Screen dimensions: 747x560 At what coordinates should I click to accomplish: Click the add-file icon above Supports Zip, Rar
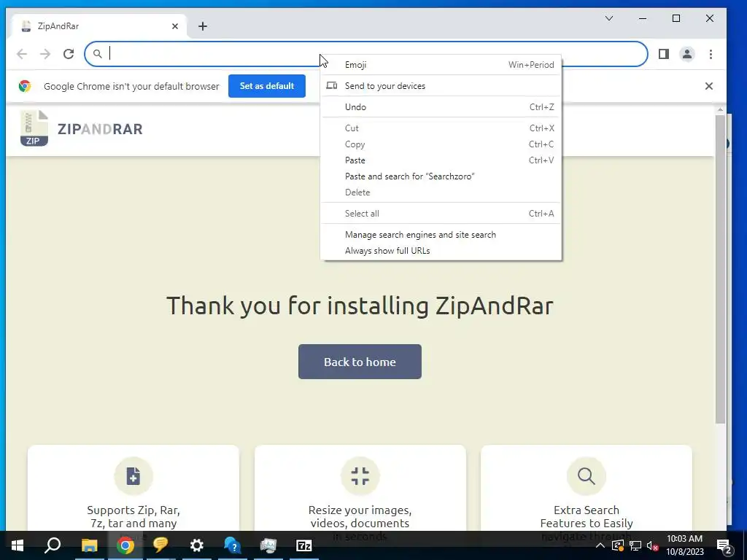coord(133,475)
